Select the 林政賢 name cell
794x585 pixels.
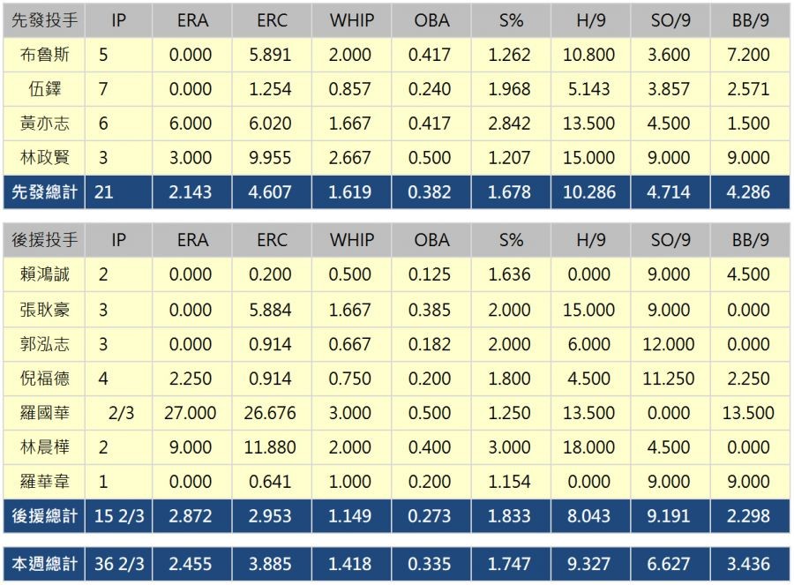(44, 158)
